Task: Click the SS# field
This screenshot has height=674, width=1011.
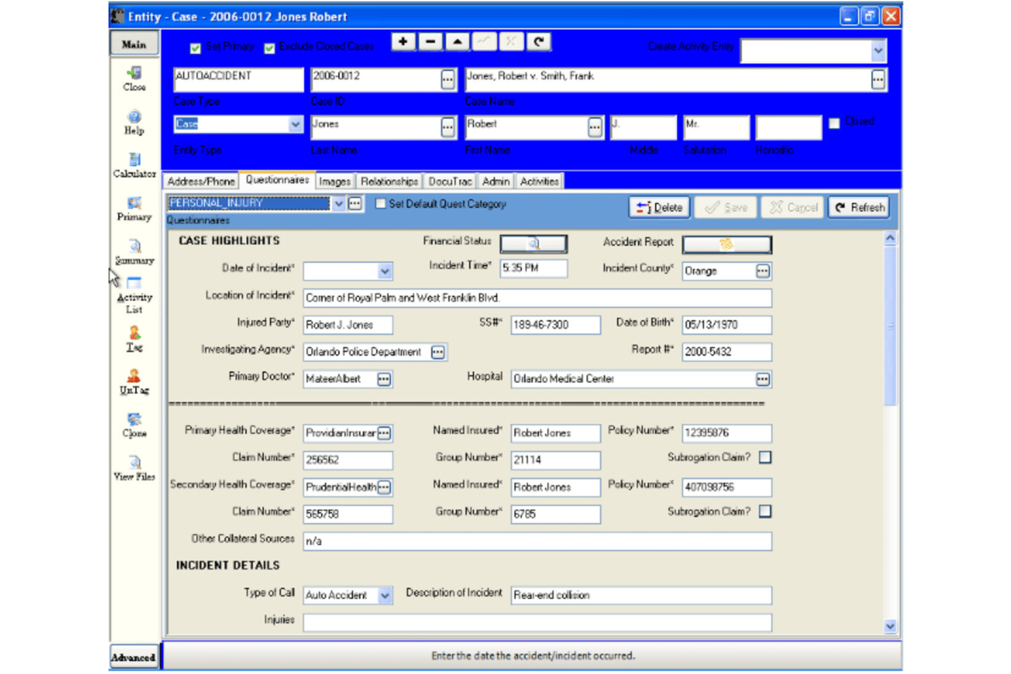Action: pyautogui.click(x=555, y=325)
